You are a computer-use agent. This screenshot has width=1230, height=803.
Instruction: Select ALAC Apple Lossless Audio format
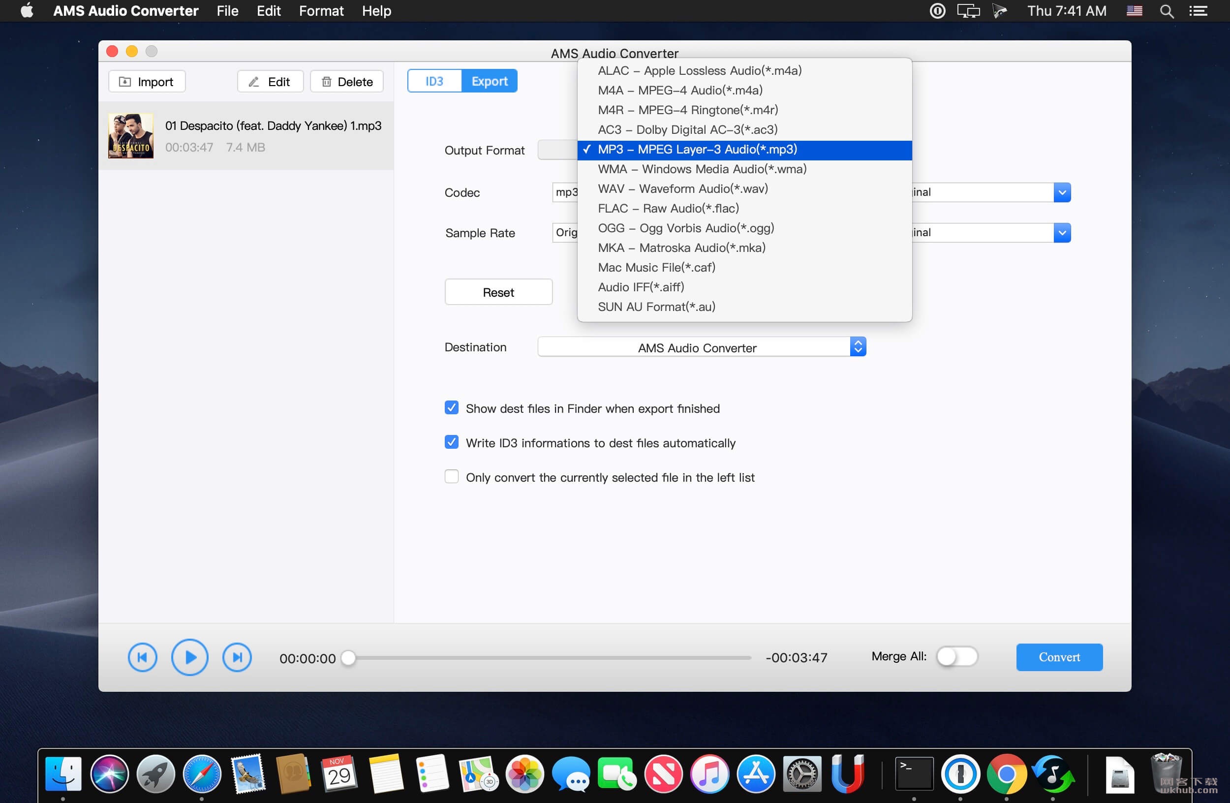(x=744, y=71)
